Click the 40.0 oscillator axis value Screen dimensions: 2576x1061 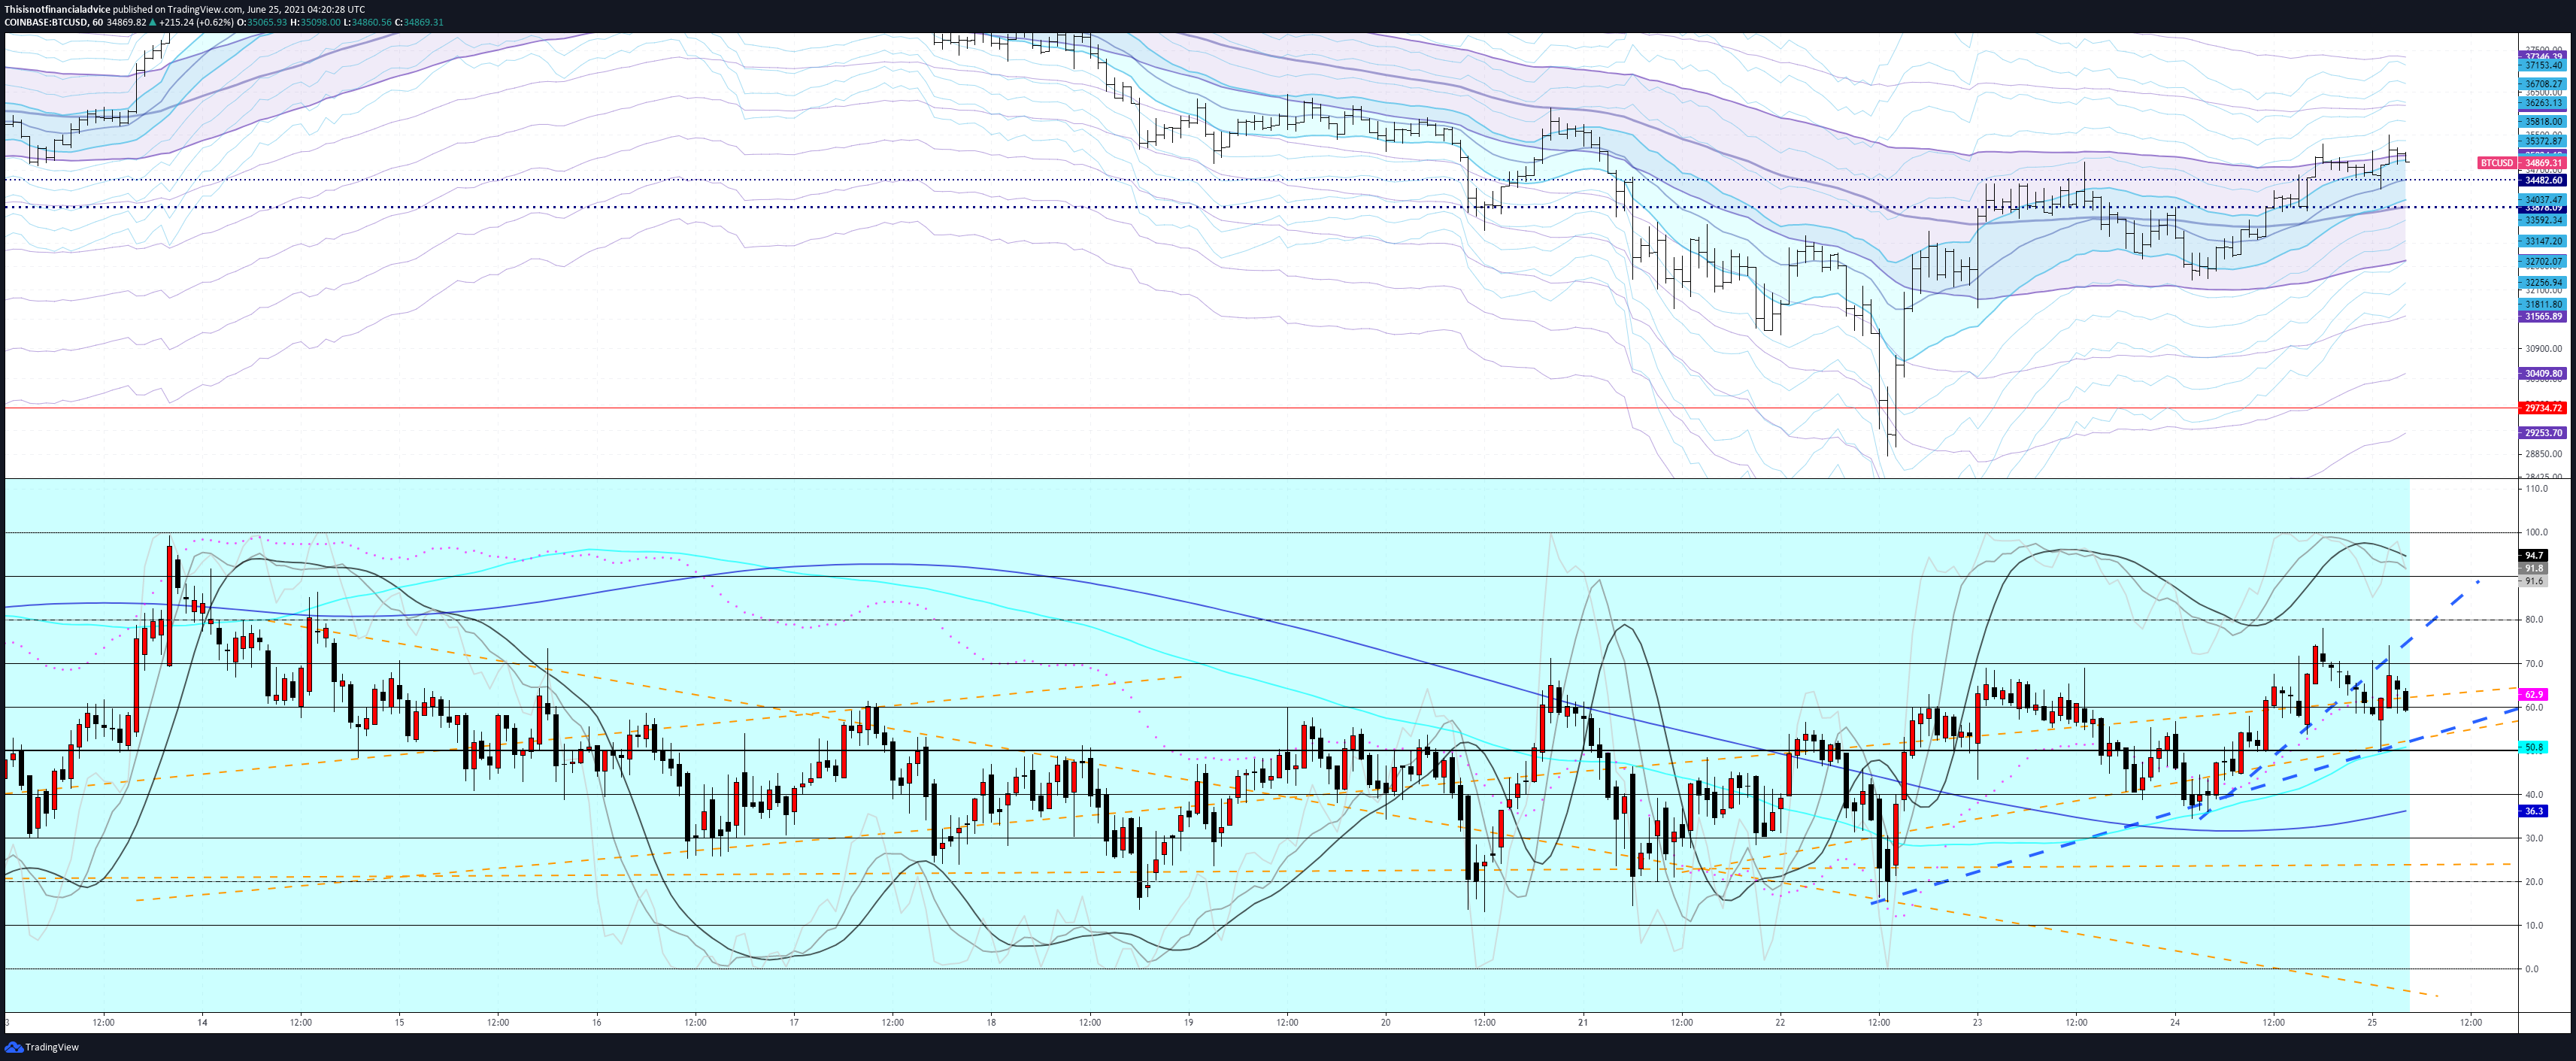point(2534,795)
